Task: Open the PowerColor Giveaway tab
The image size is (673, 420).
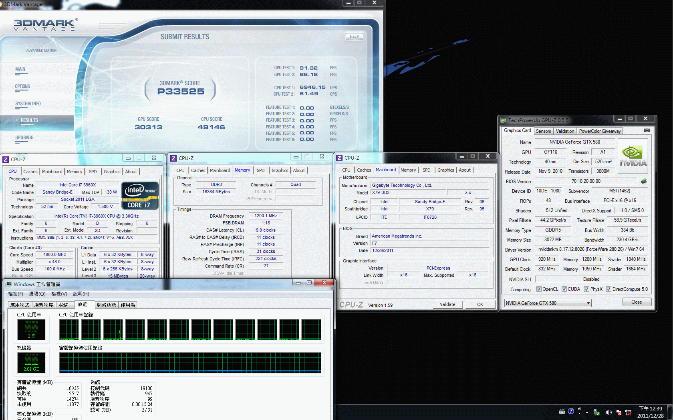Action: coord(600,131)
